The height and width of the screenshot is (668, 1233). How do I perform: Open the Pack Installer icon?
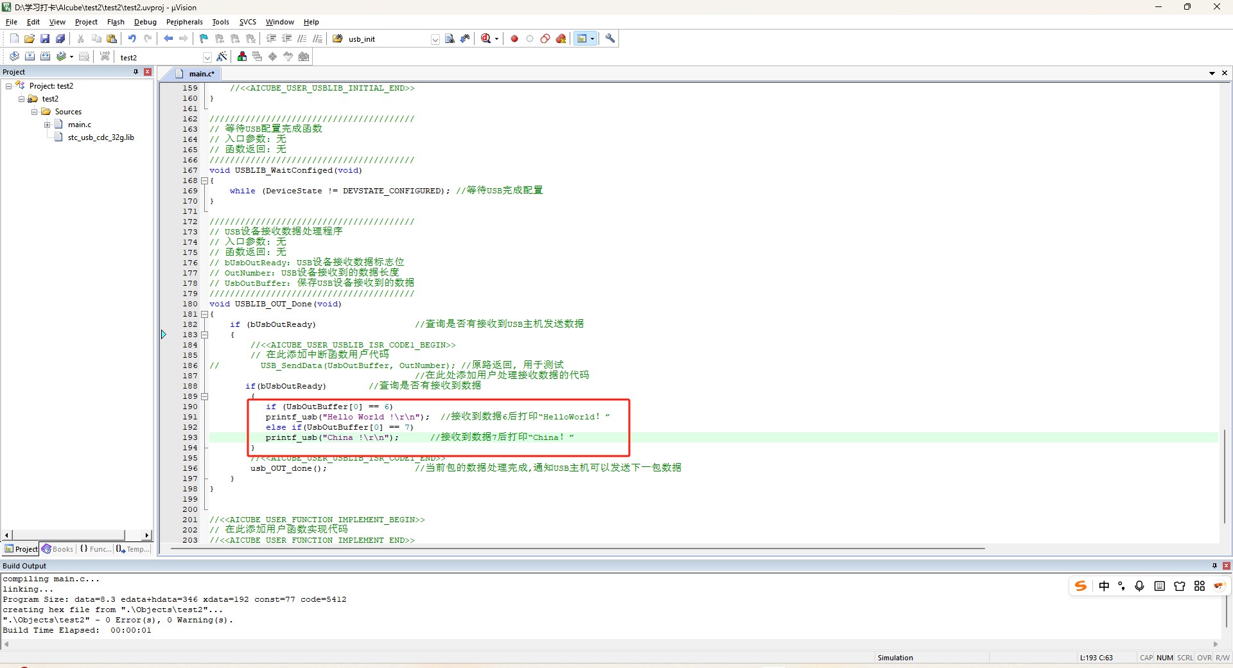point(304,57)
